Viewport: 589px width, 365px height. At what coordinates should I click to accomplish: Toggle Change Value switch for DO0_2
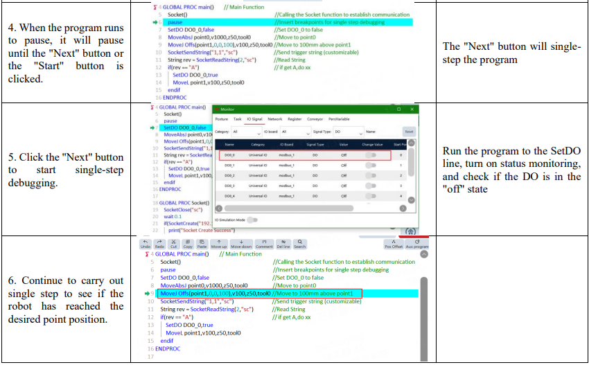[371, 175]
